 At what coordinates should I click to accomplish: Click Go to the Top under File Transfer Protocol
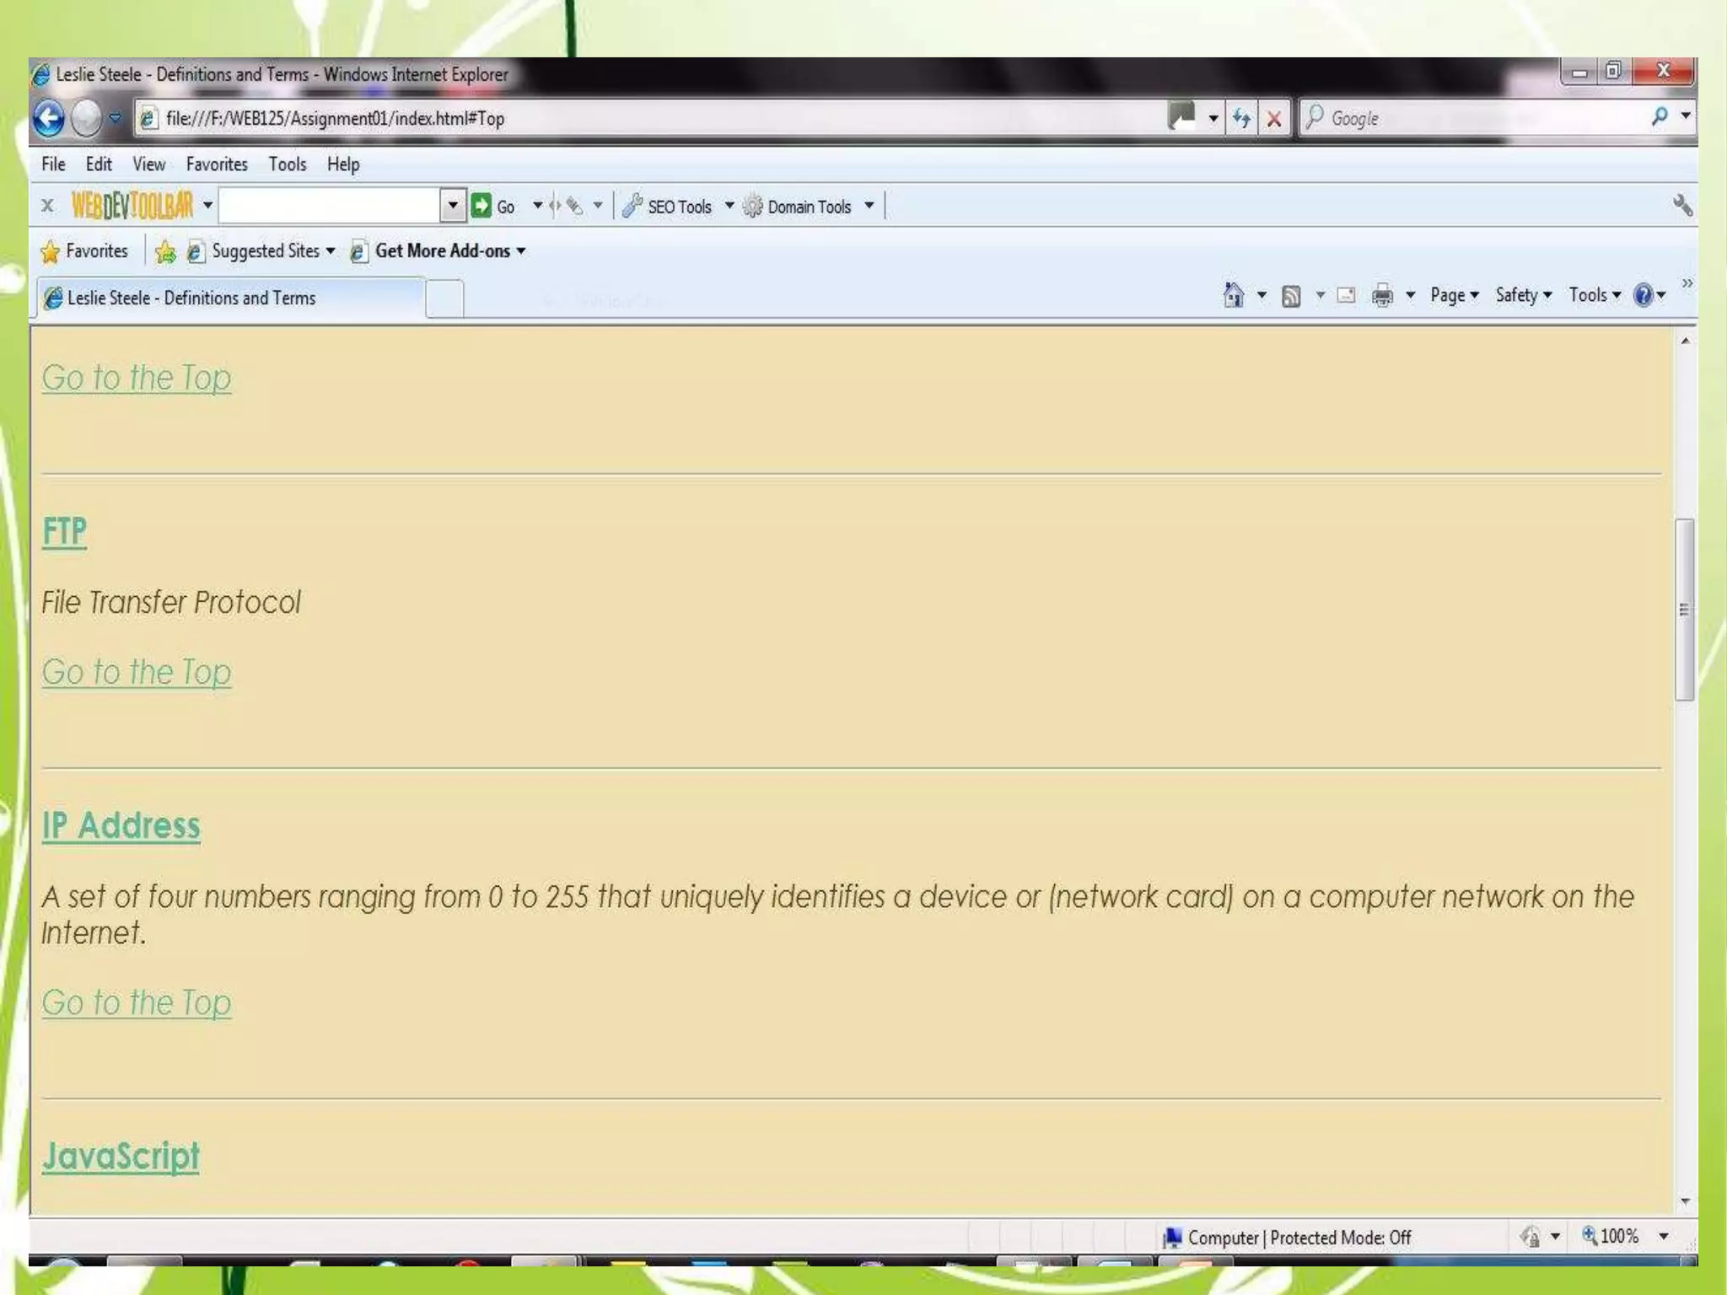tap(137, 672)
